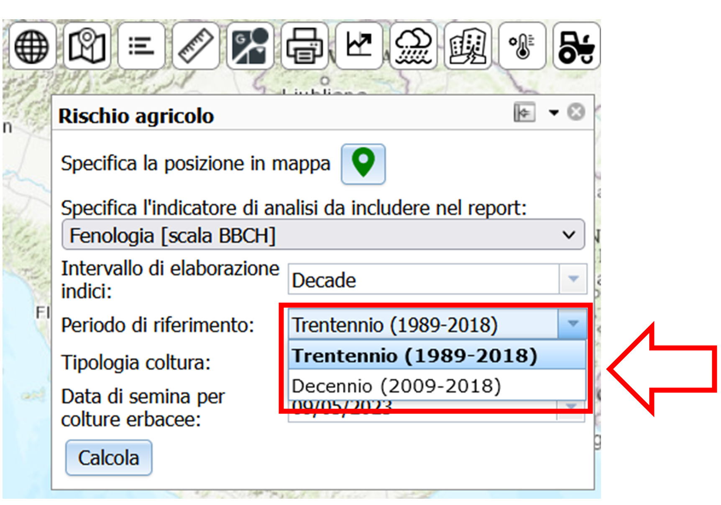Viewport: 721px width, 505px height.
Task: Click the Tipologia coltura label
Action: click(x=136, y=362)
